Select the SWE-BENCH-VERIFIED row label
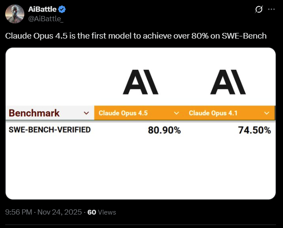The image size is (283, 228). [50, 130]
